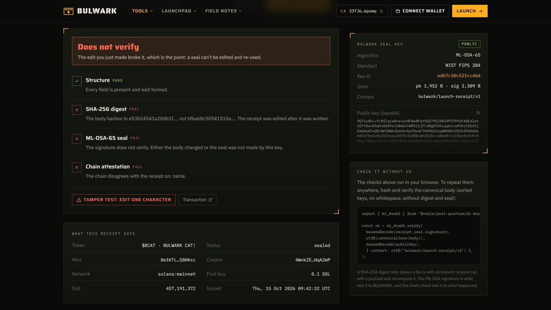Screen dimensions: 551x310
Task: Click the Issued timestamp Thu, 15 Oct 2026
Action: (291, 288)
